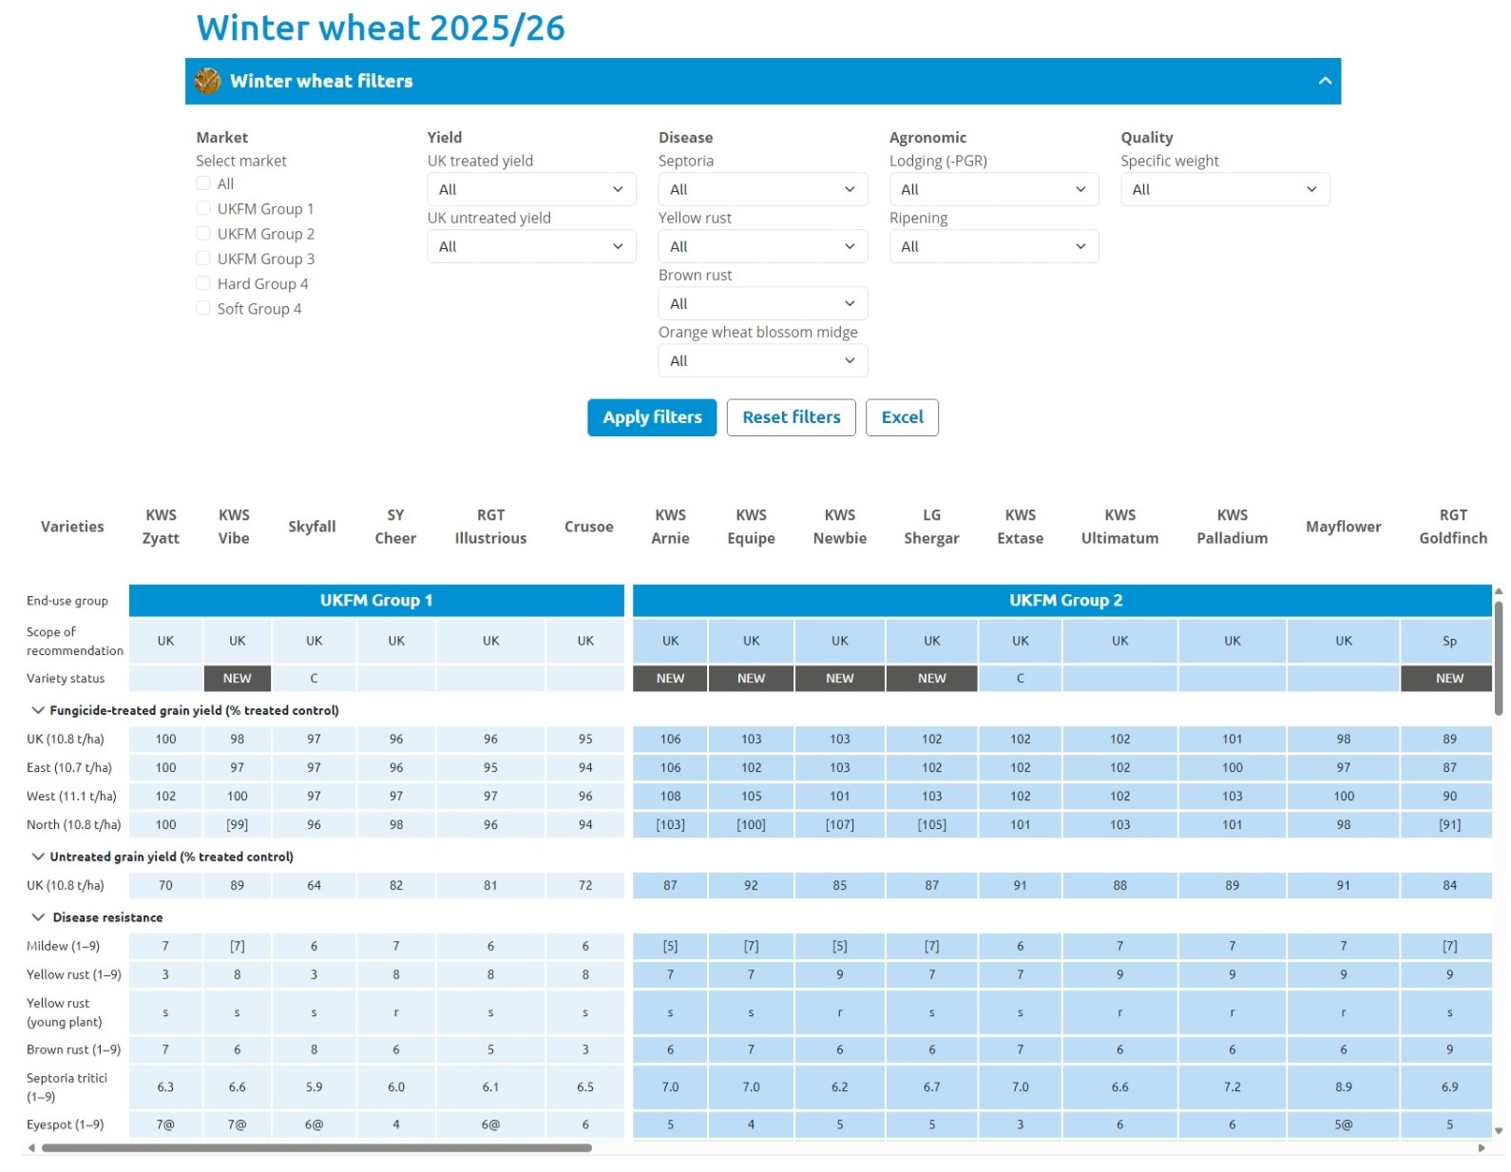Check the Soft Group 4 checkbox
Image resolution: width=1511 pixels, height=1172 pixels.
pos(202,308)
